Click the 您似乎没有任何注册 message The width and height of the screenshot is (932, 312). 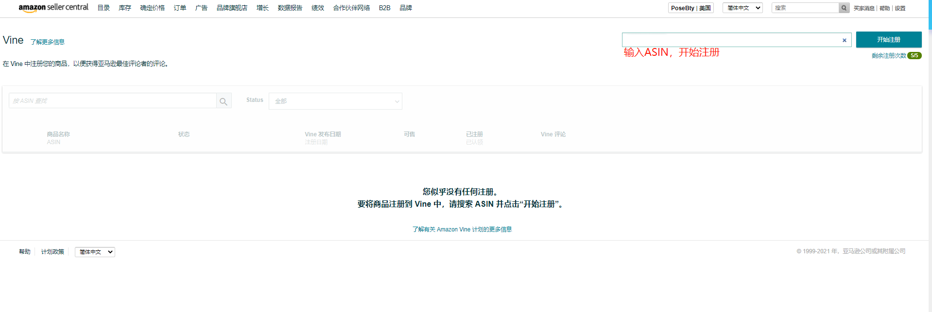tap(460, 192)
